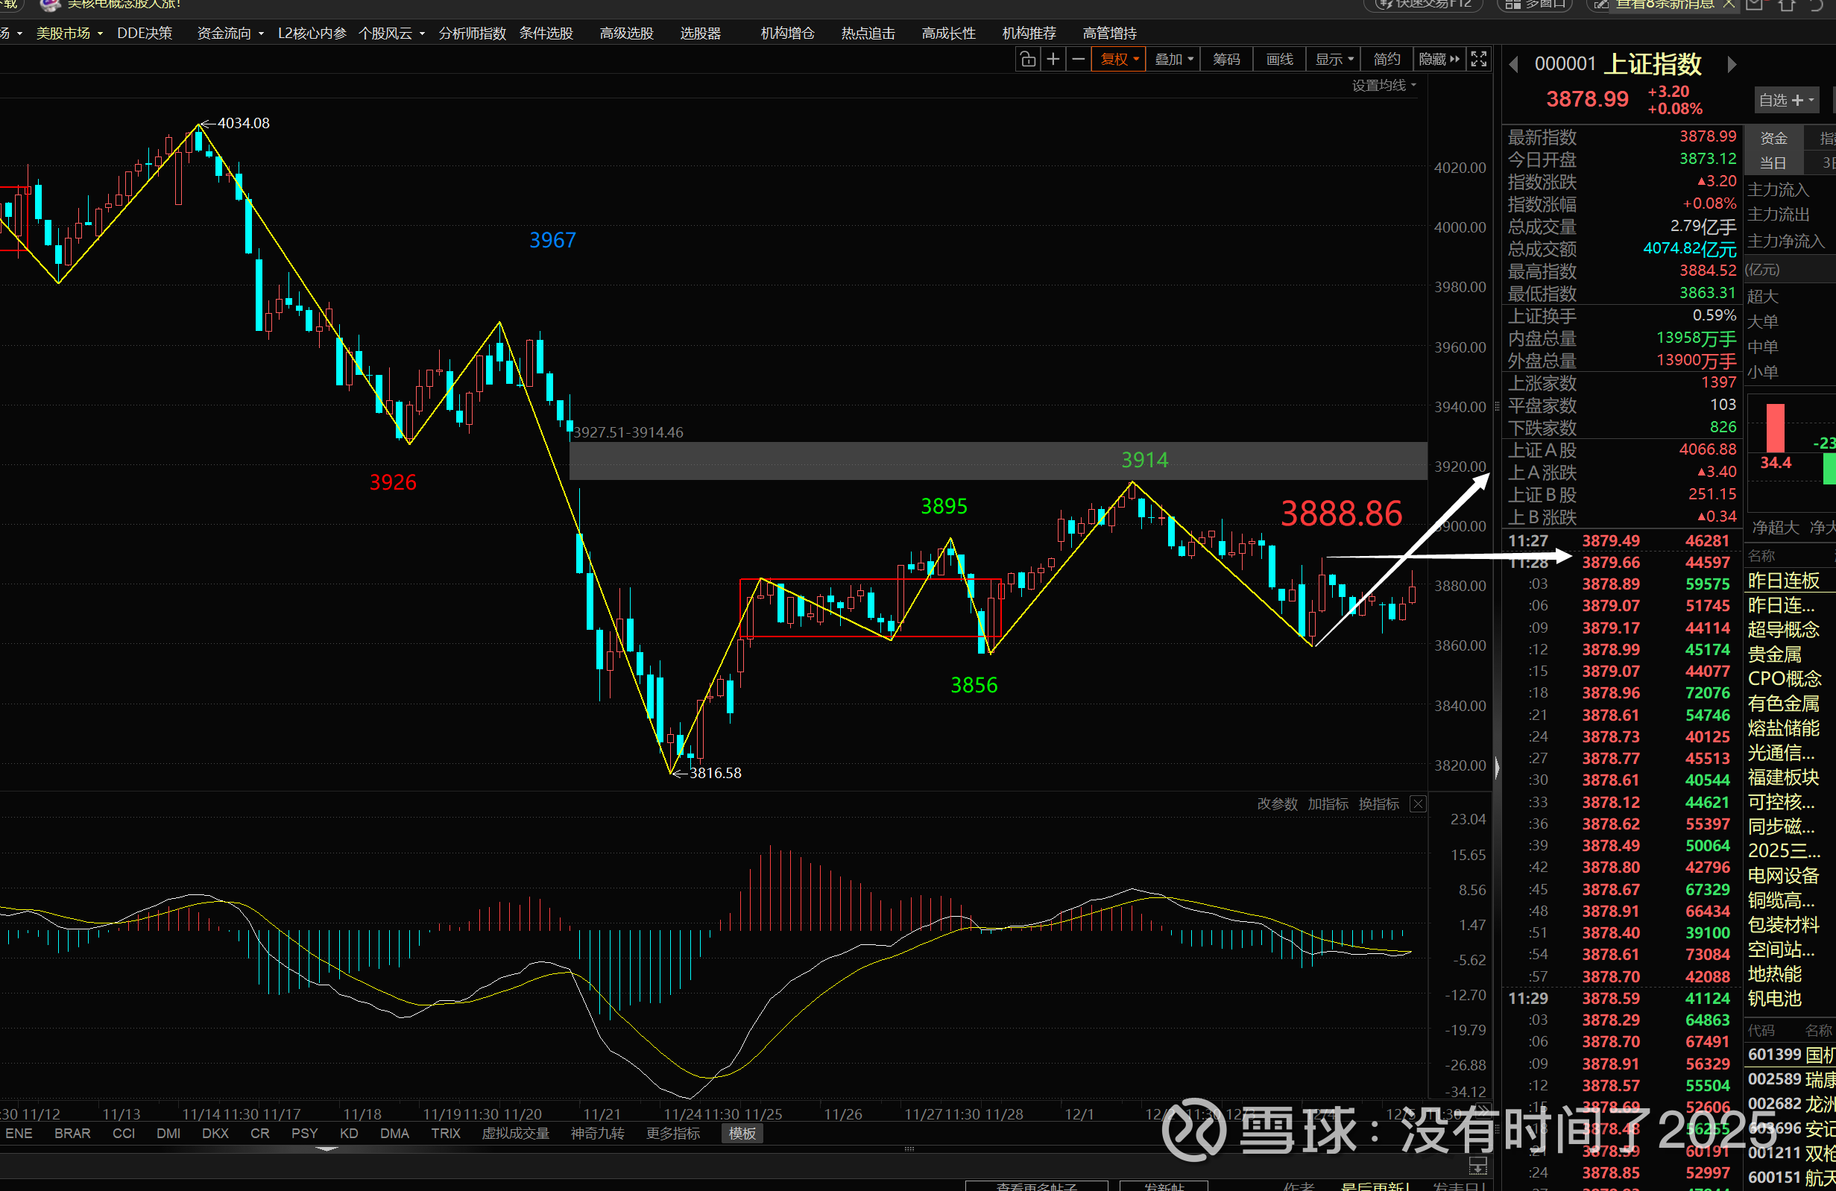Toggle the 画线 drawing mode
The height and width of the screenshot is (1191, 1836).
coord(1279,60)
